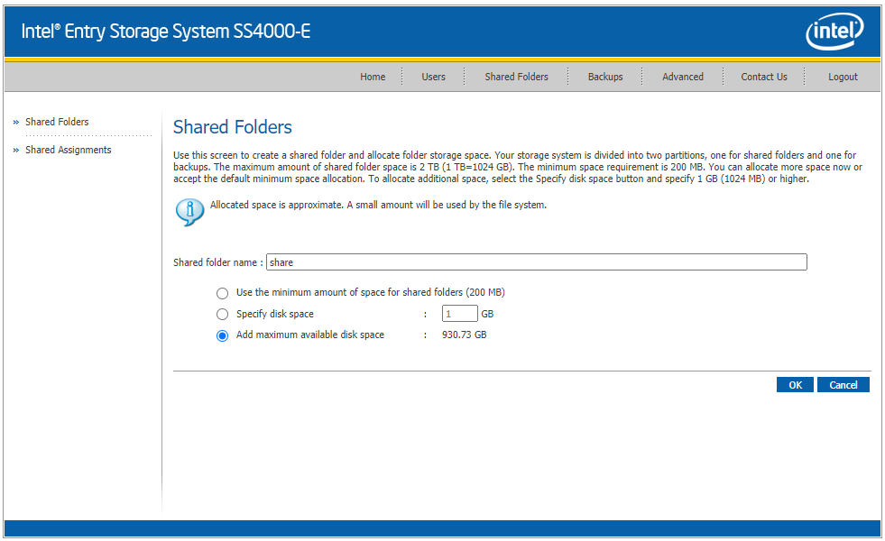885x541 pixels.
Task: Open the Home menu item
Action: [x=373, y=77]
